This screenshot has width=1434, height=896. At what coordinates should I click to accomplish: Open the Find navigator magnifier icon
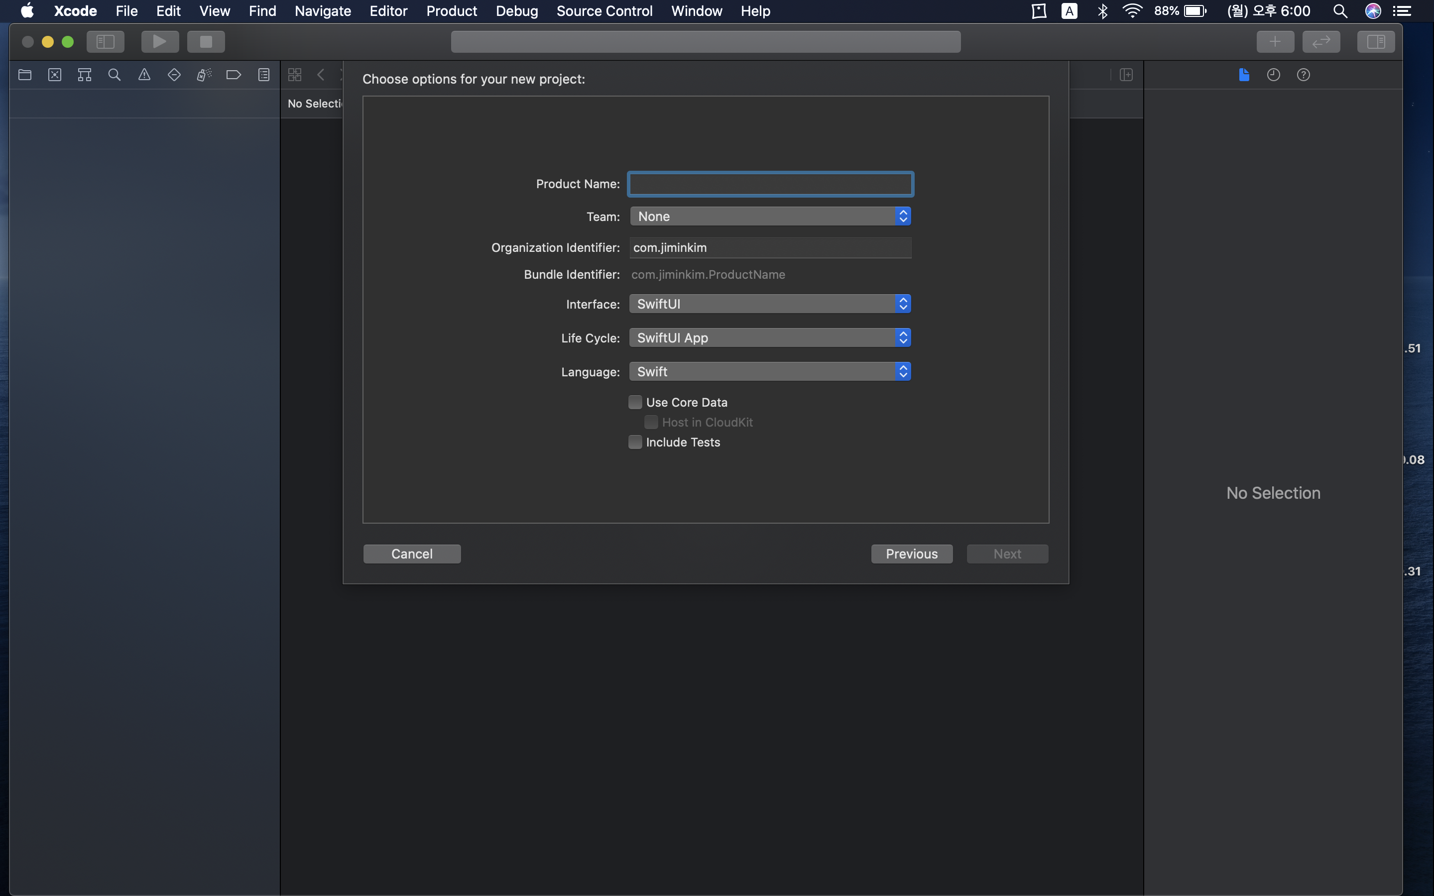(x=115, y=75)
